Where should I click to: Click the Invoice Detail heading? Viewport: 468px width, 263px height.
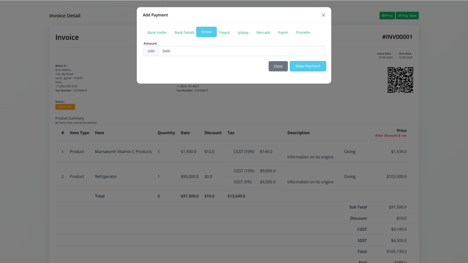[x=65, y=16]
